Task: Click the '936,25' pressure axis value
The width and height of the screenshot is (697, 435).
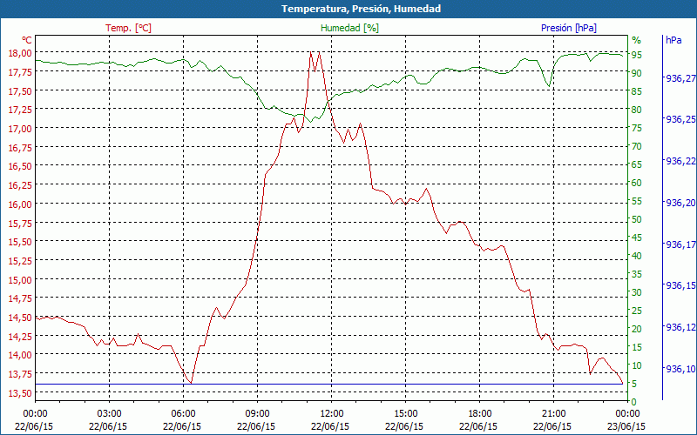Action: (680, 119)
